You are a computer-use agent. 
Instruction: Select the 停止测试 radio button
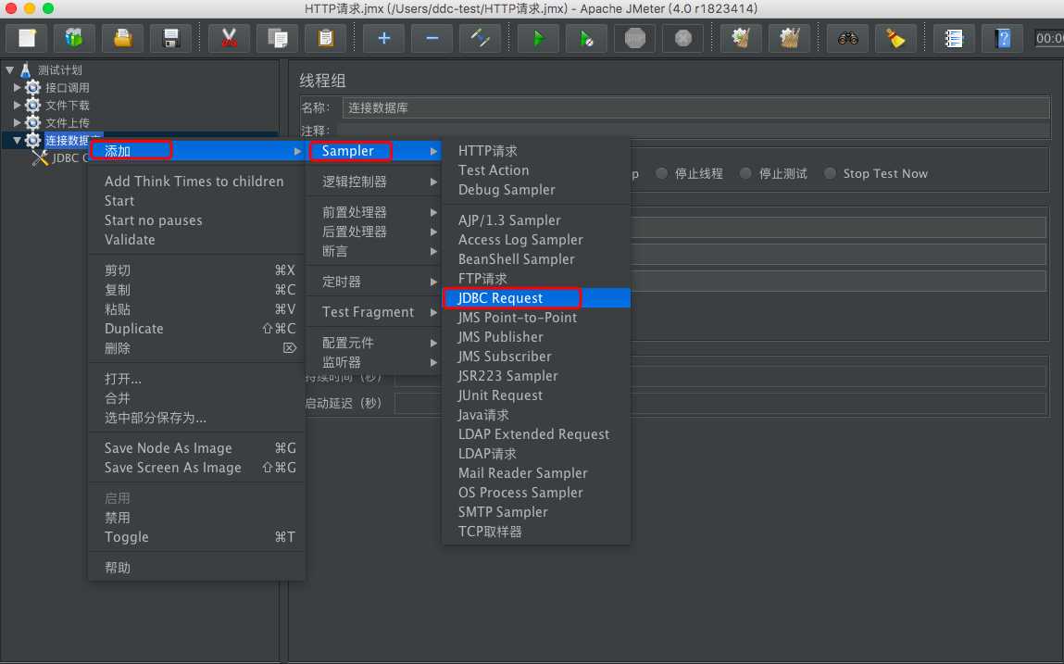pos(745,174)
